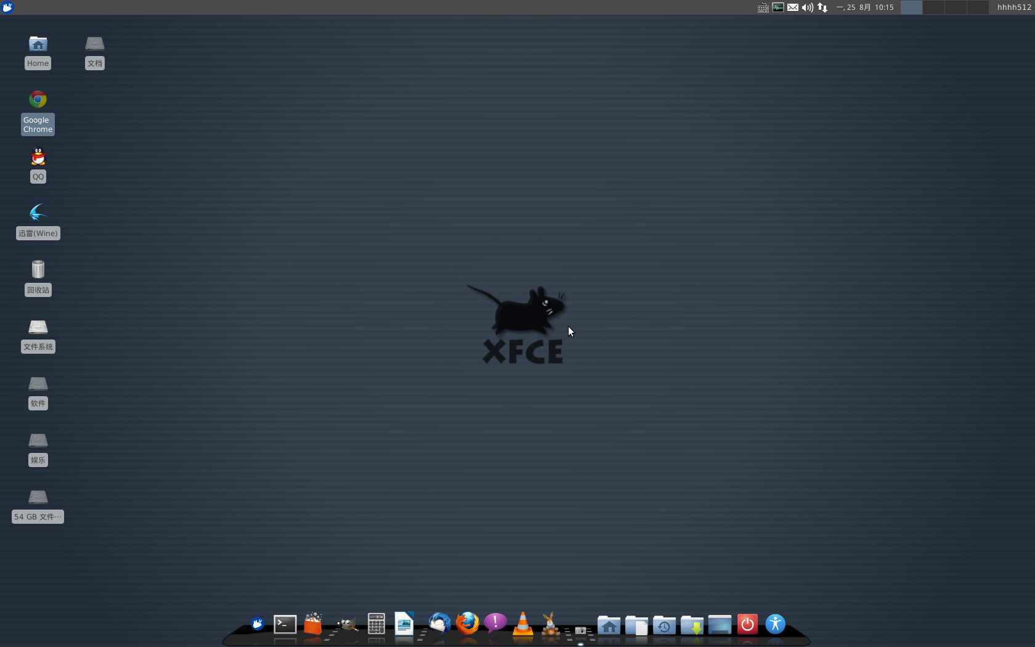Click the volume speaker tray icon
1035x647 pixels.
click(x=807, y=7)
